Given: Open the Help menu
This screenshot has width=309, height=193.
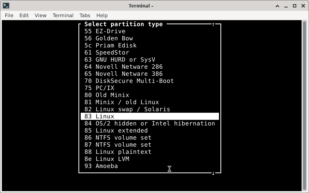Looking at the screenshot, I should click(102, 15).
